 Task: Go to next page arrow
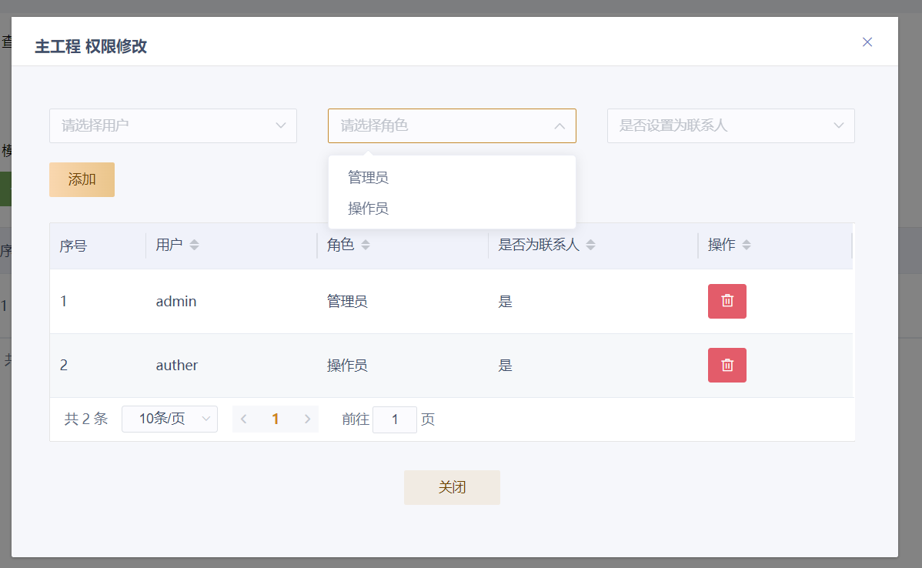(x=307, y=419)
